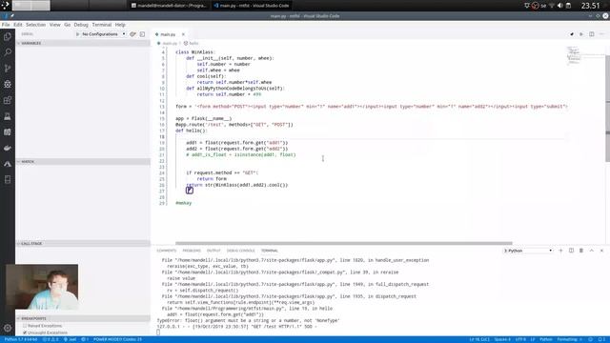
Task: Open the Edit menu
Action: tap(18, 25)
